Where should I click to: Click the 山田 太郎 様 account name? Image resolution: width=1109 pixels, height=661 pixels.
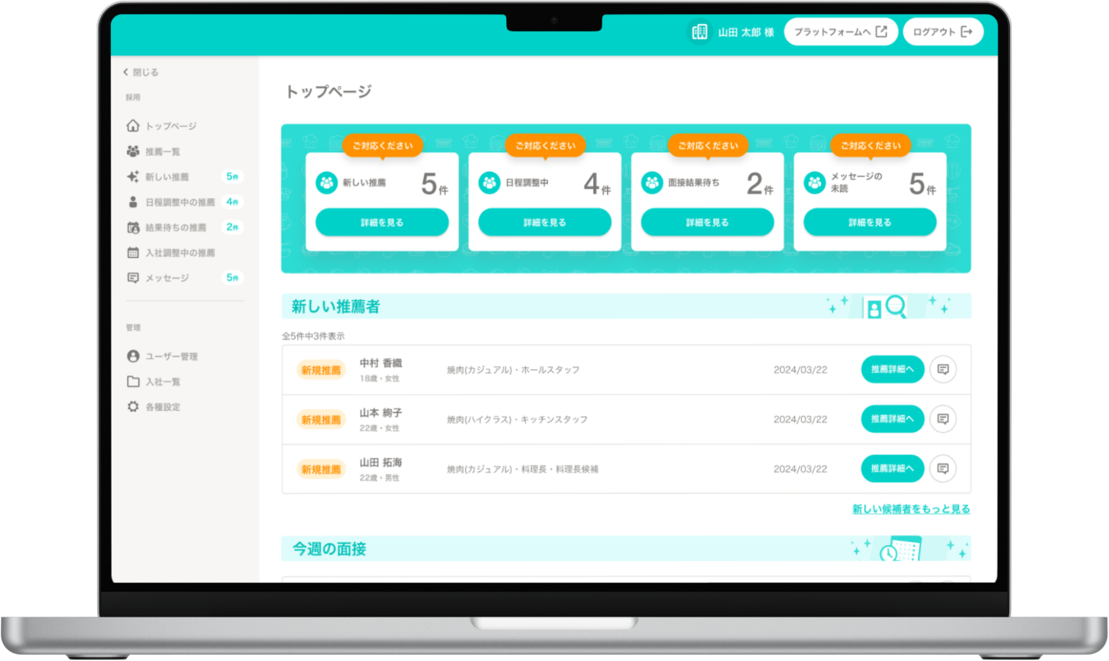tap(745, 32)
